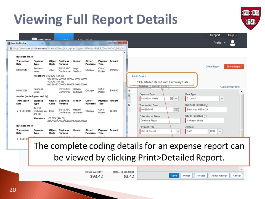
Task: Click the Allocate button
Action: pos(201,176)
